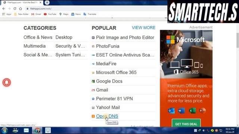239x134 pixels.
Task: Open Pixlr Image and Photo Editor
Action: tap(125, 38)
